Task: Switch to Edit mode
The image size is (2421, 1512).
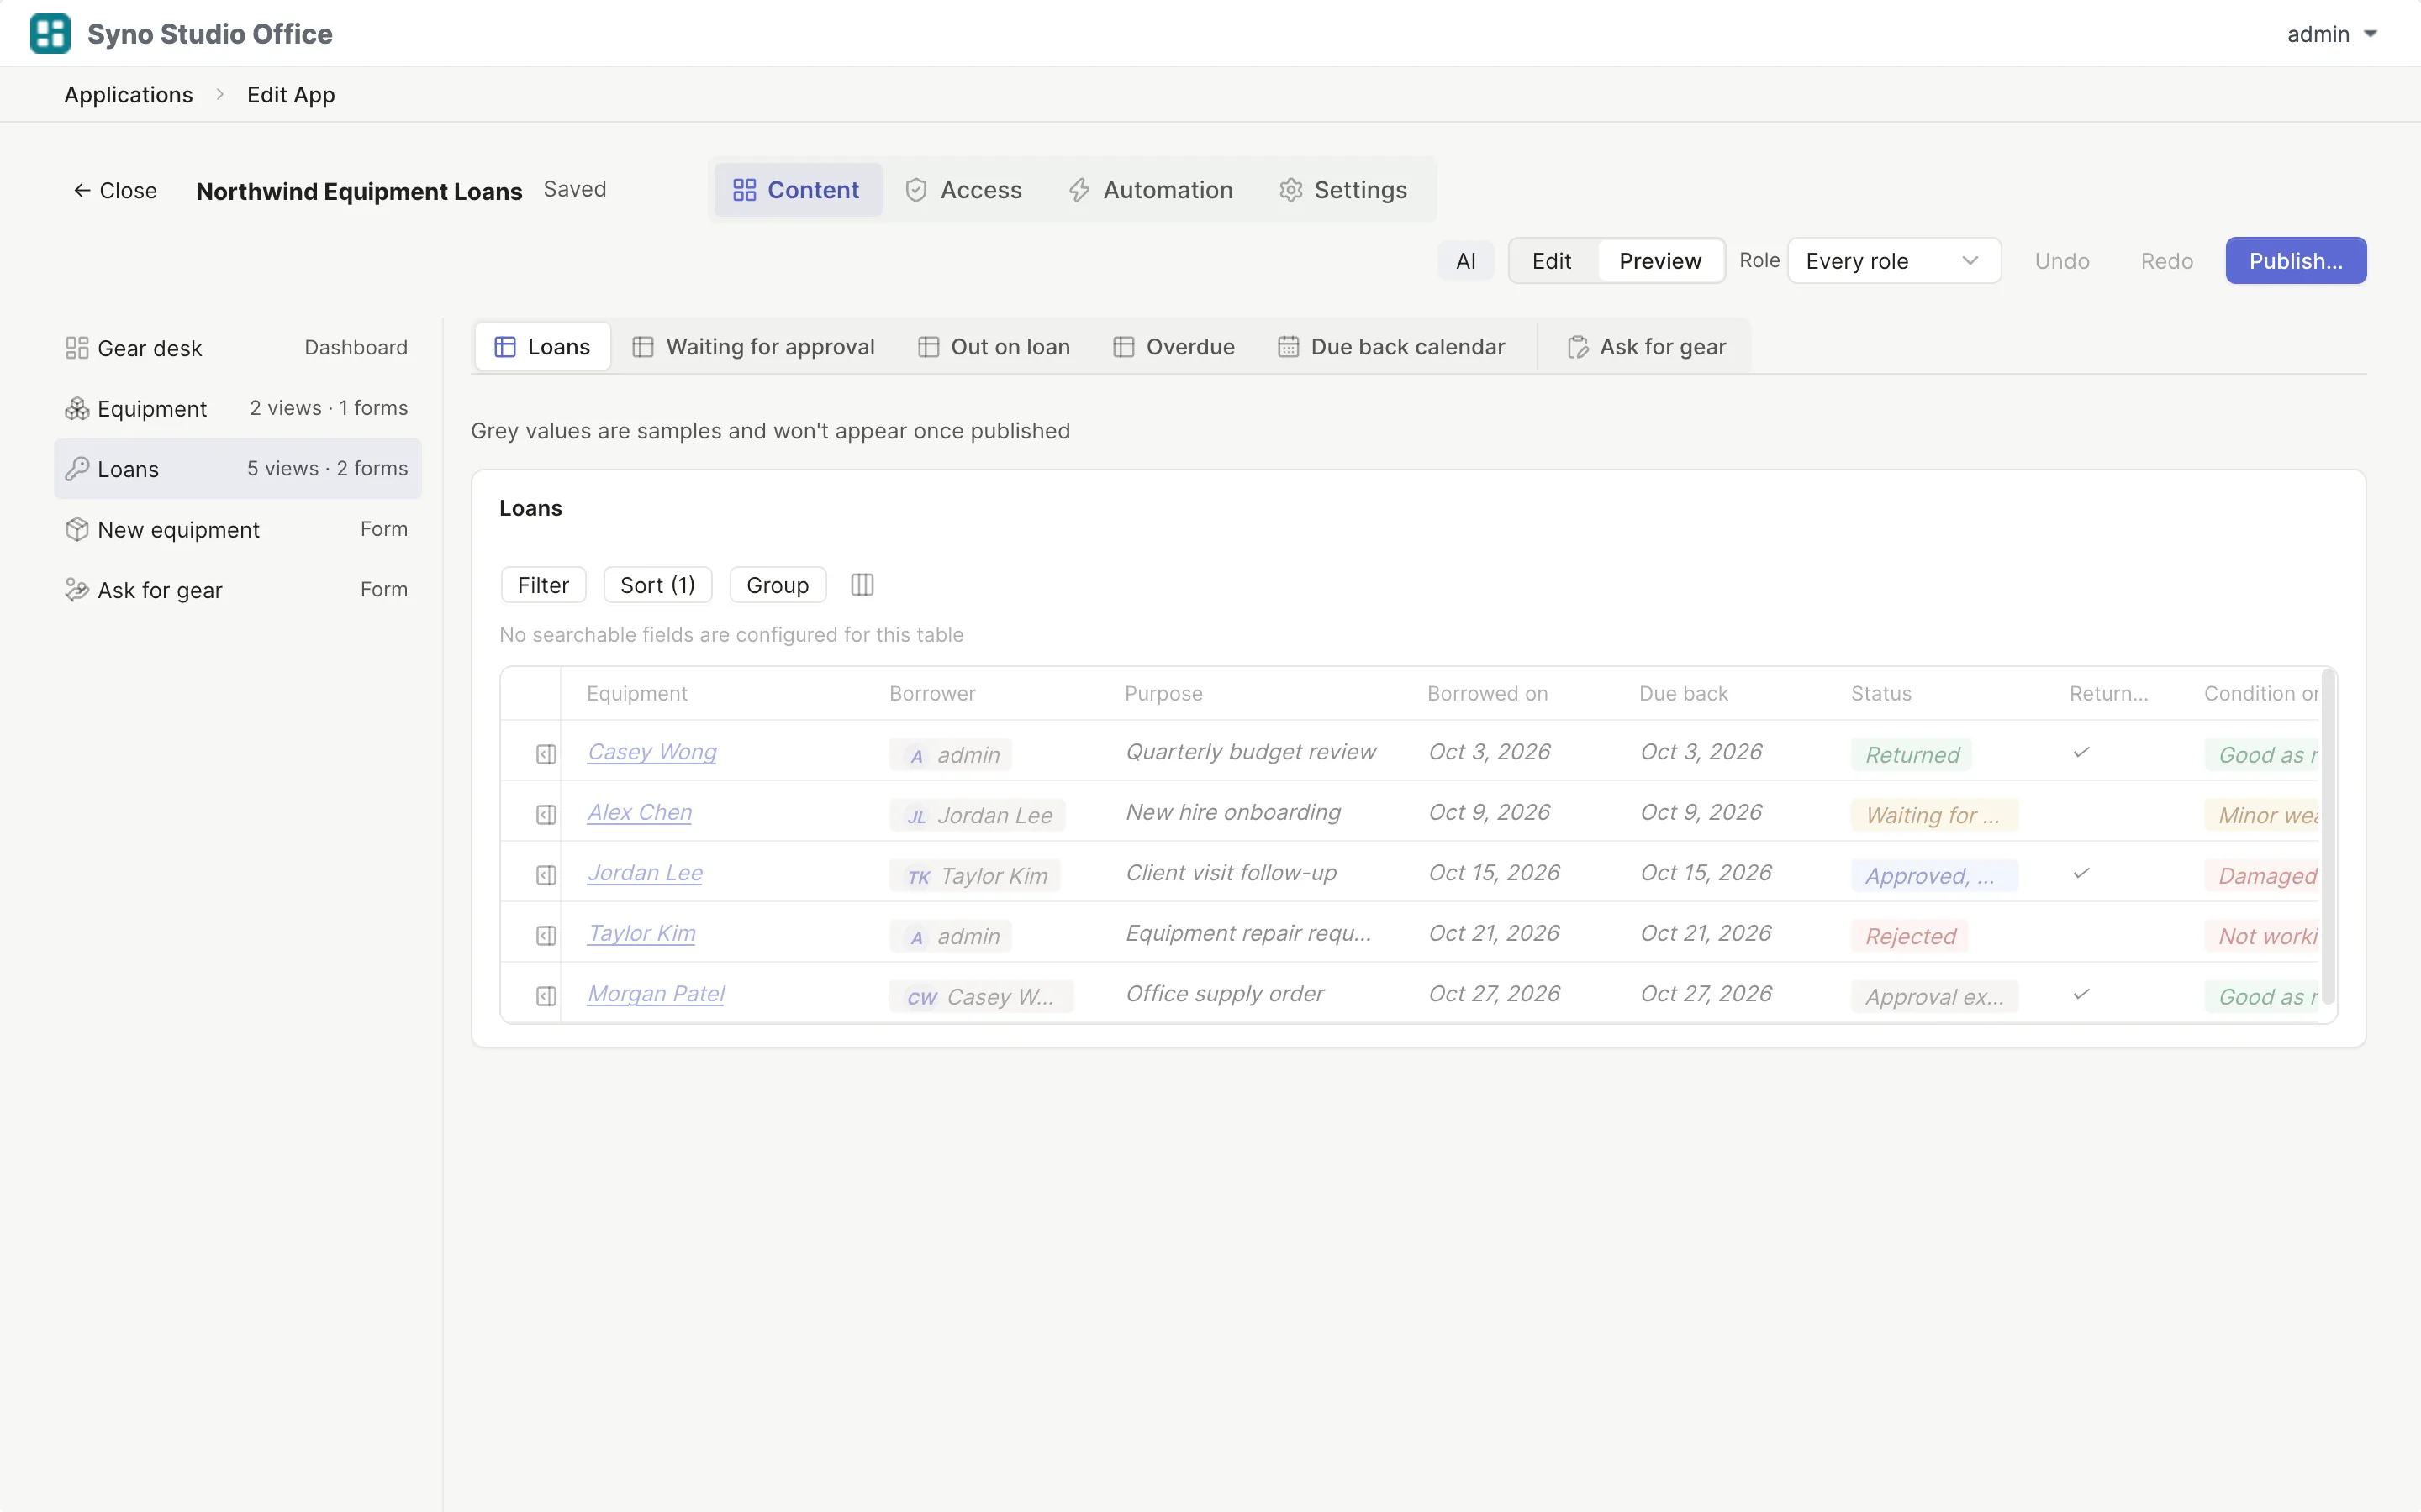Action: point(1551,261)
